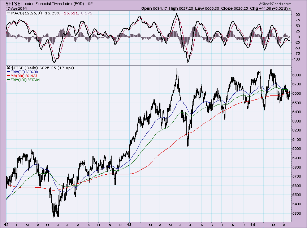Click the Open 6584.17 value
Image resolution: width=307 pixels, height=228 pixels.
coord(154,8)
